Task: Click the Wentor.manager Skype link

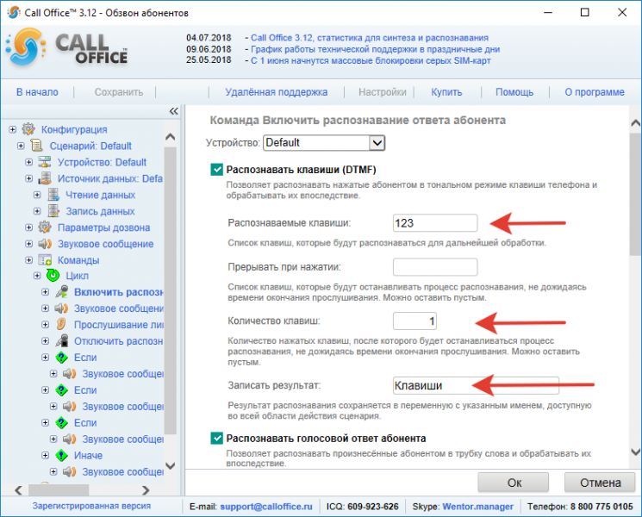Action: click(x=477, y=507)
